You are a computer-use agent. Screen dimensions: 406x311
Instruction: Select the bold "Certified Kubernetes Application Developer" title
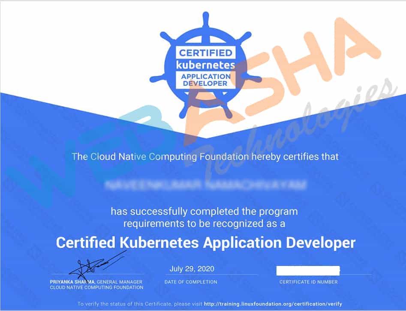[206, 243]
